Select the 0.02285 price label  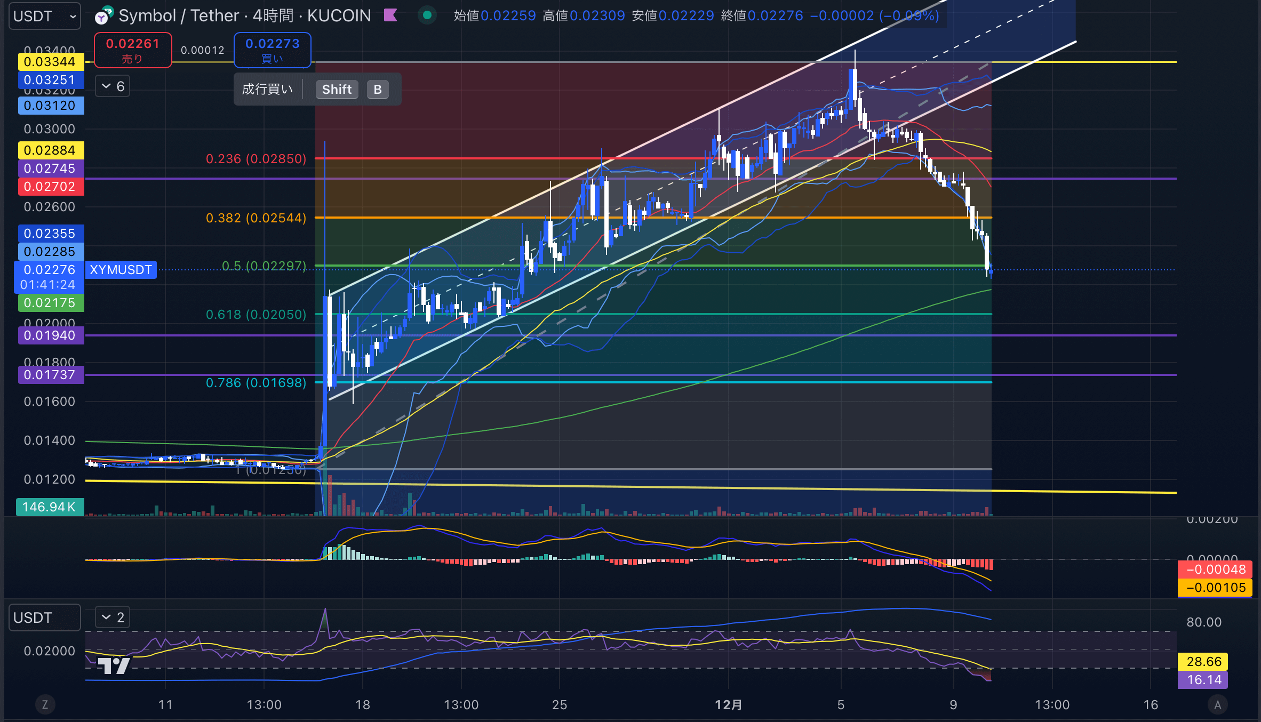tap(51, 252)
